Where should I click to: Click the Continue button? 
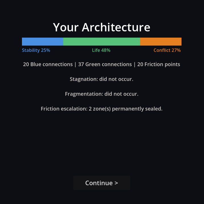(x=101, y=183)
